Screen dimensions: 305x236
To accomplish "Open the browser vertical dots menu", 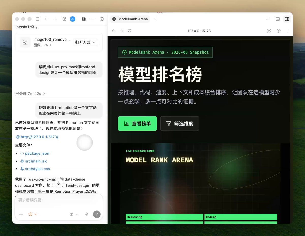I will 287,31.
